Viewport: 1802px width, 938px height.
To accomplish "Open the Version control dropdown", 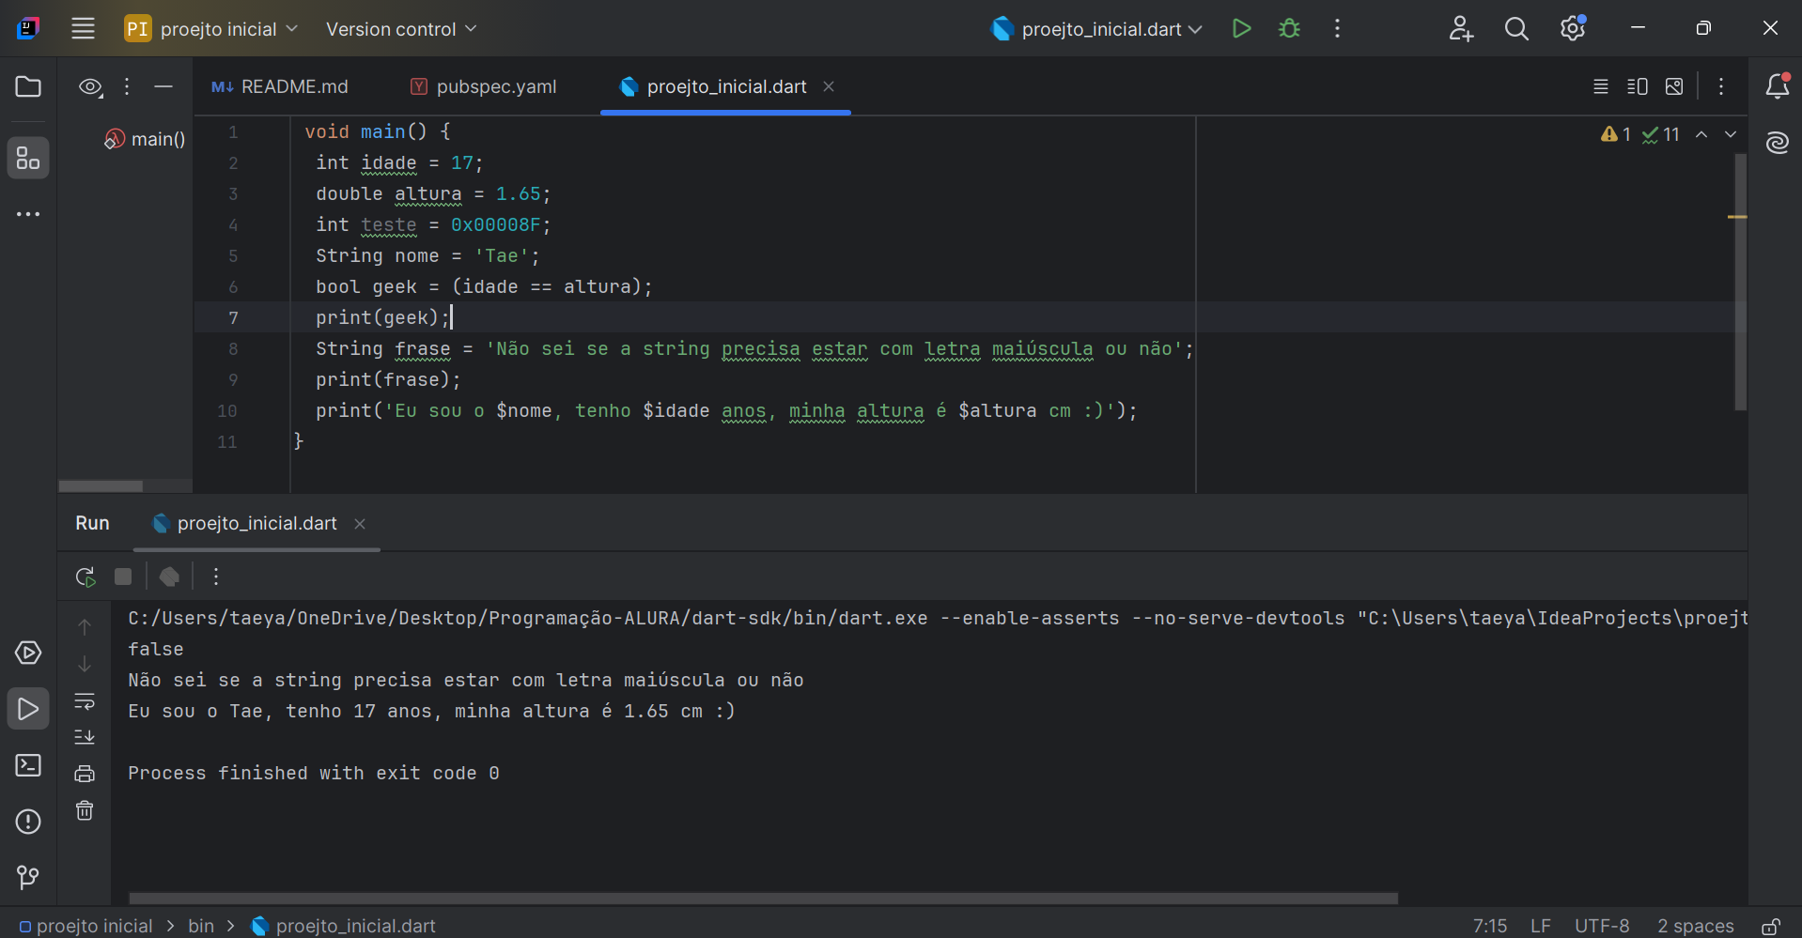I will (401, 29).
